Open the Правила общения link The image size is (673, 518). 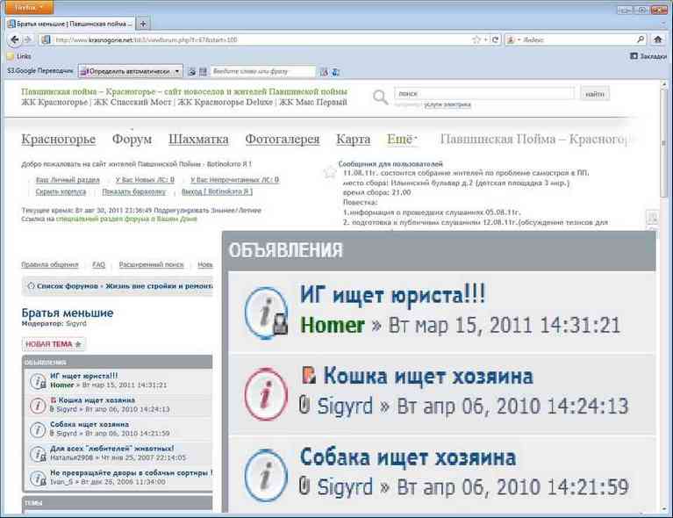(49, 264)
